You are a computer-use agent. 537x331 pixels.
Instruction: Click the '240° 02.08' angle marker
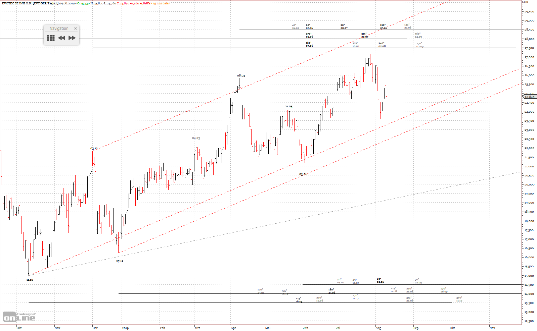(x=382, y=45)
